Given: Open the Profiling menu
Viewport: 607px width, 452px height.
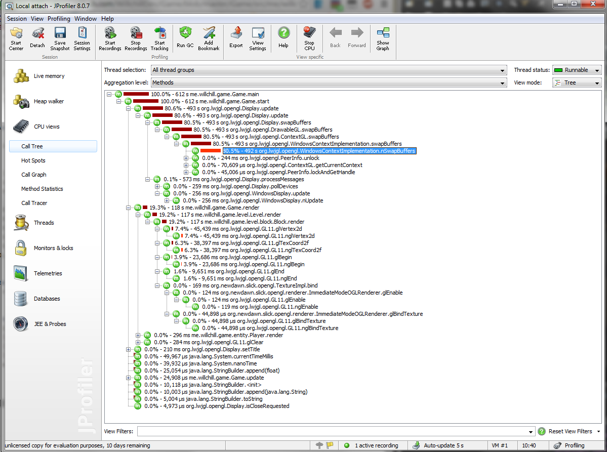Looking at the screenshot, I should pos(59,19).
